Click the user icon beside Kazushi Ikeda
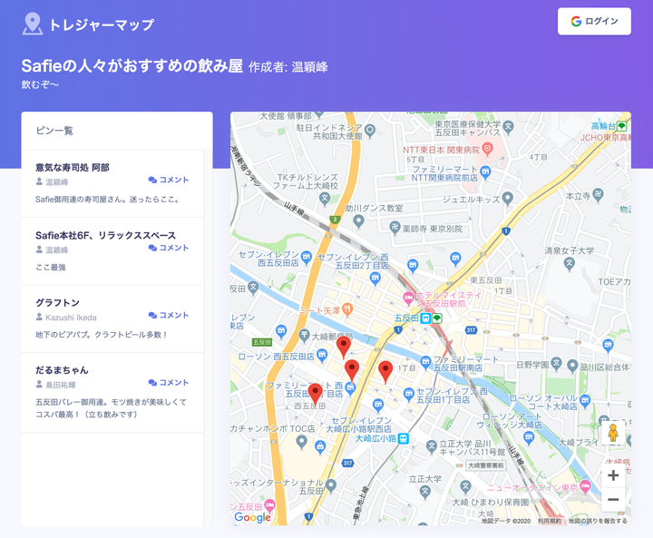The width and height of the screenshot is (653, 538). [x=39, y=318]
